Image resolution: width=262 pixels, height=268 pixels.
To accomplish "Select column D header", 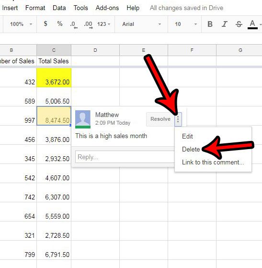I will point(95,50).
